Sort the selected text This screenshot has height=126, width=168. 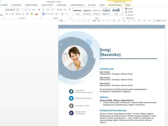[x=65, y=10]
